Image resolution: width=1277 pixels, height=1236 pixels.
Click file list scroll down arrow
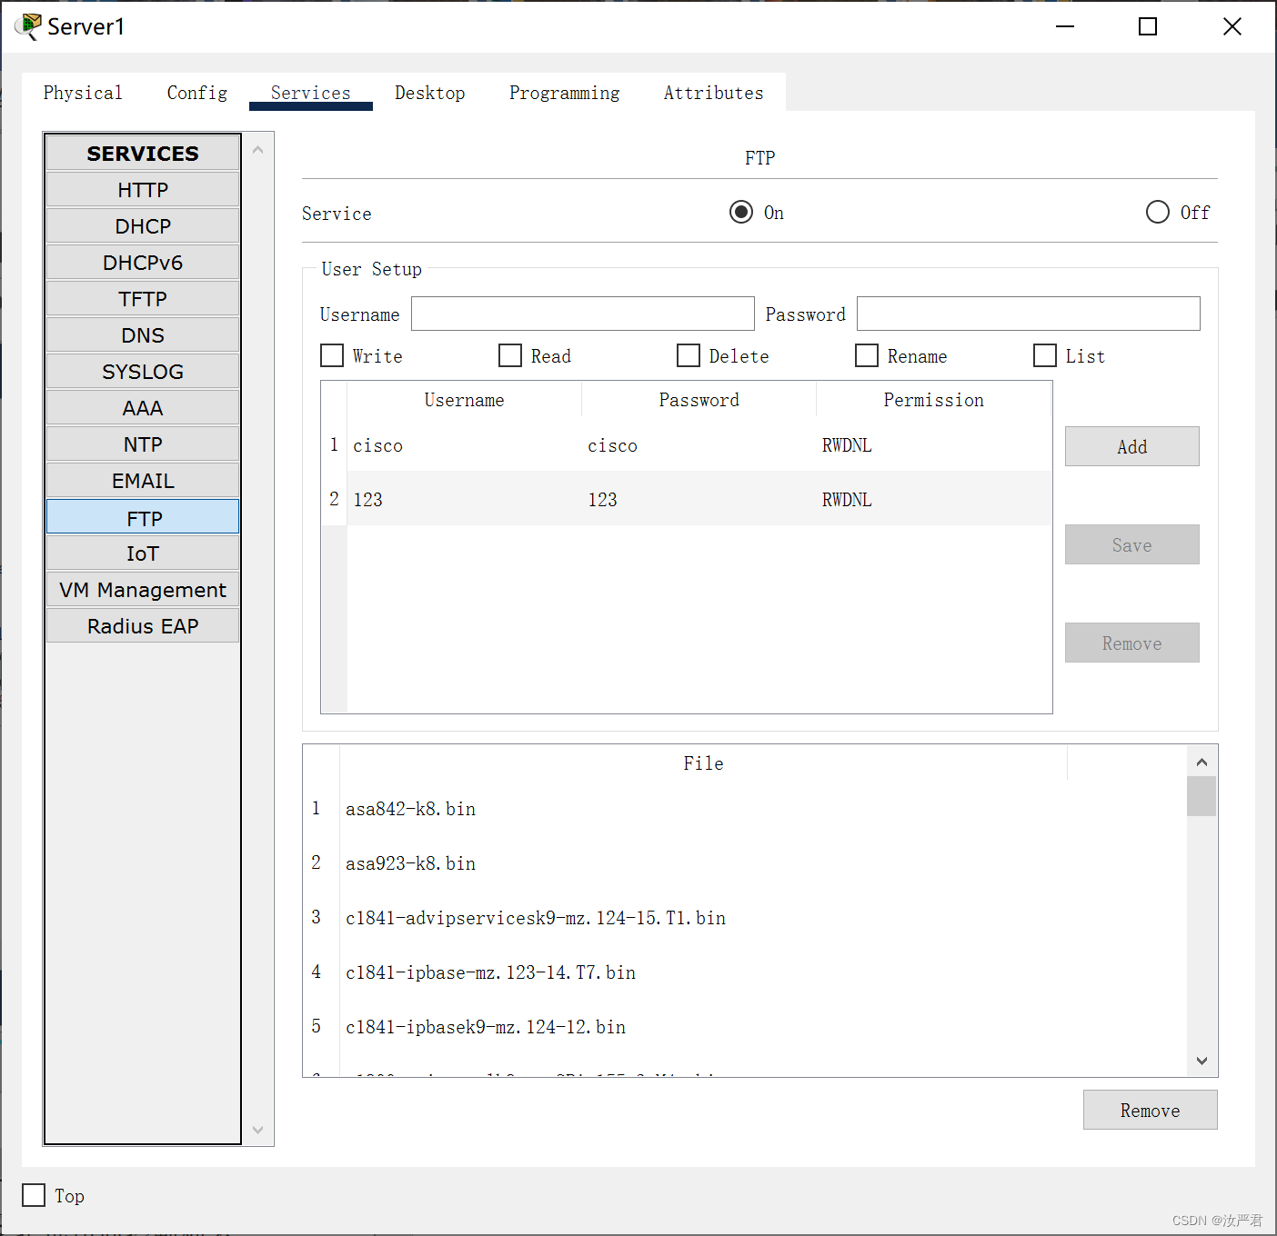point(1202,1061)
